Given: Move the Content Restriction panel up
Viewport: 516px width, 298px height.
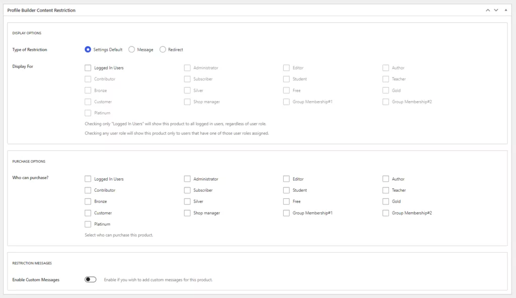Looking at the screenshot, I should (x=488, y=10).
